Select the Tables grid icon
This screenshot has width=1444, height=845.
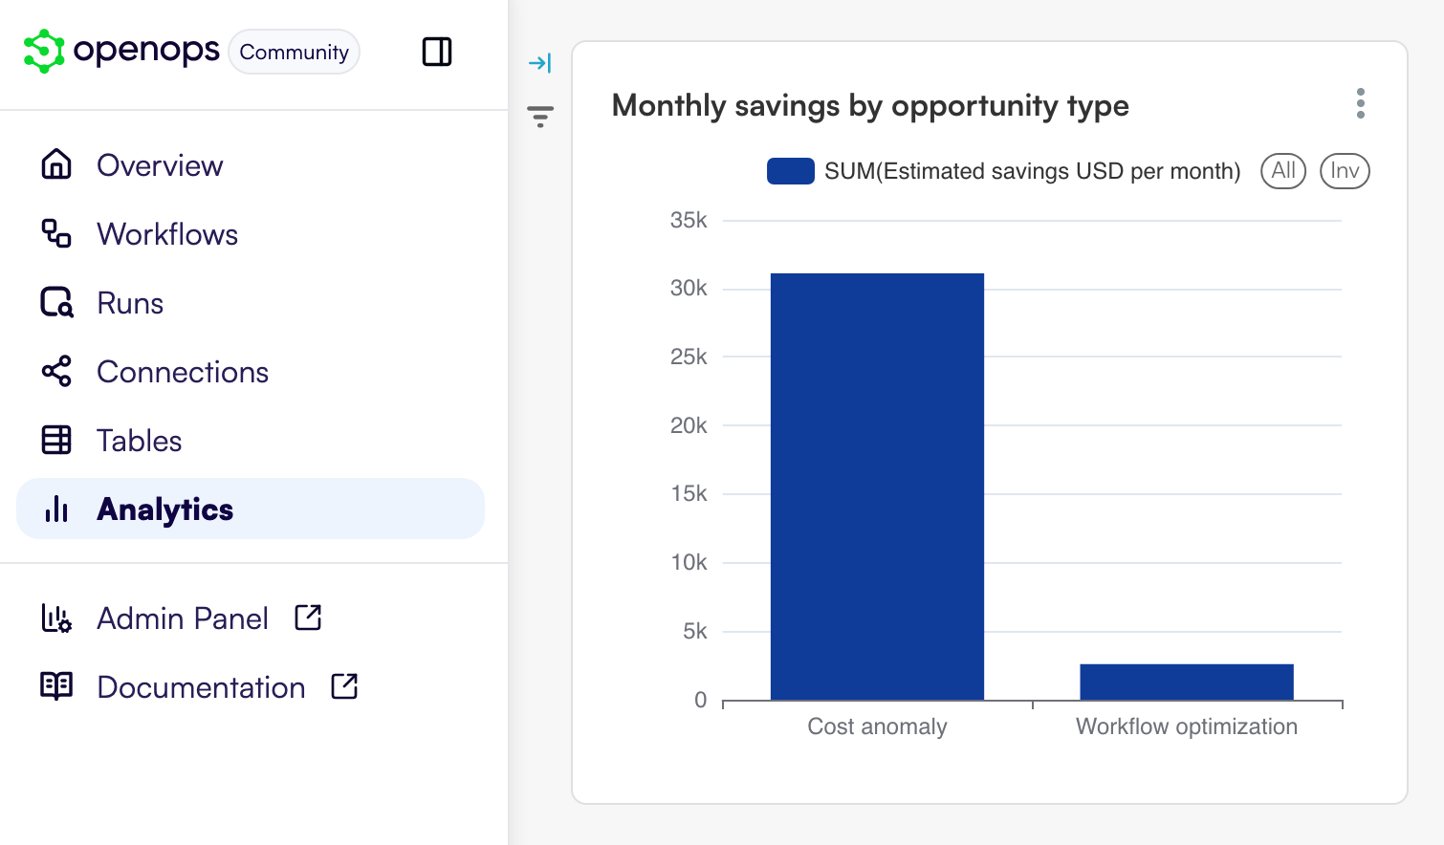click(x=56, y=441)
